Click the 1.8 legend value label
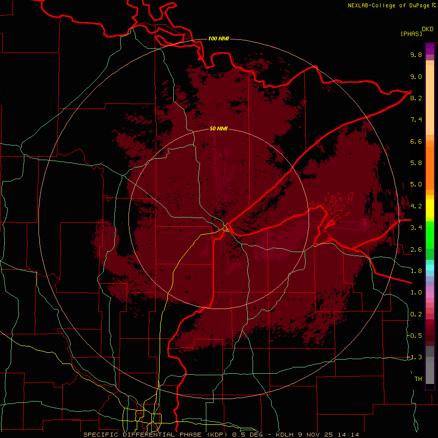Screen dimensions: 438x438 [x=416, y=271]
